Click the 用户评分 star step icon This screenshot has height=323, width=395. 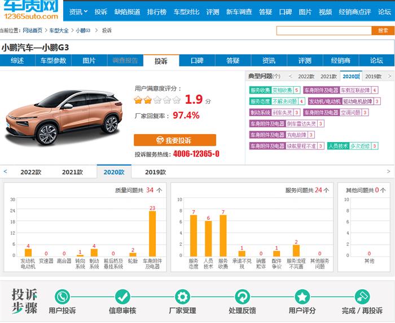pyautogui.click(x=302, y=297)
